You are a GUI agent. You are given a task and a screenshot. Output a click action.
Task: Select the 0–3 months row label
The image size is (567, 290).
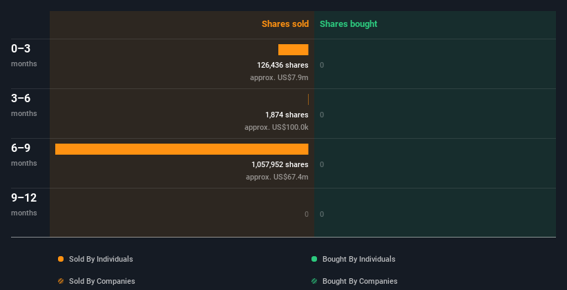tap(24, 55)
